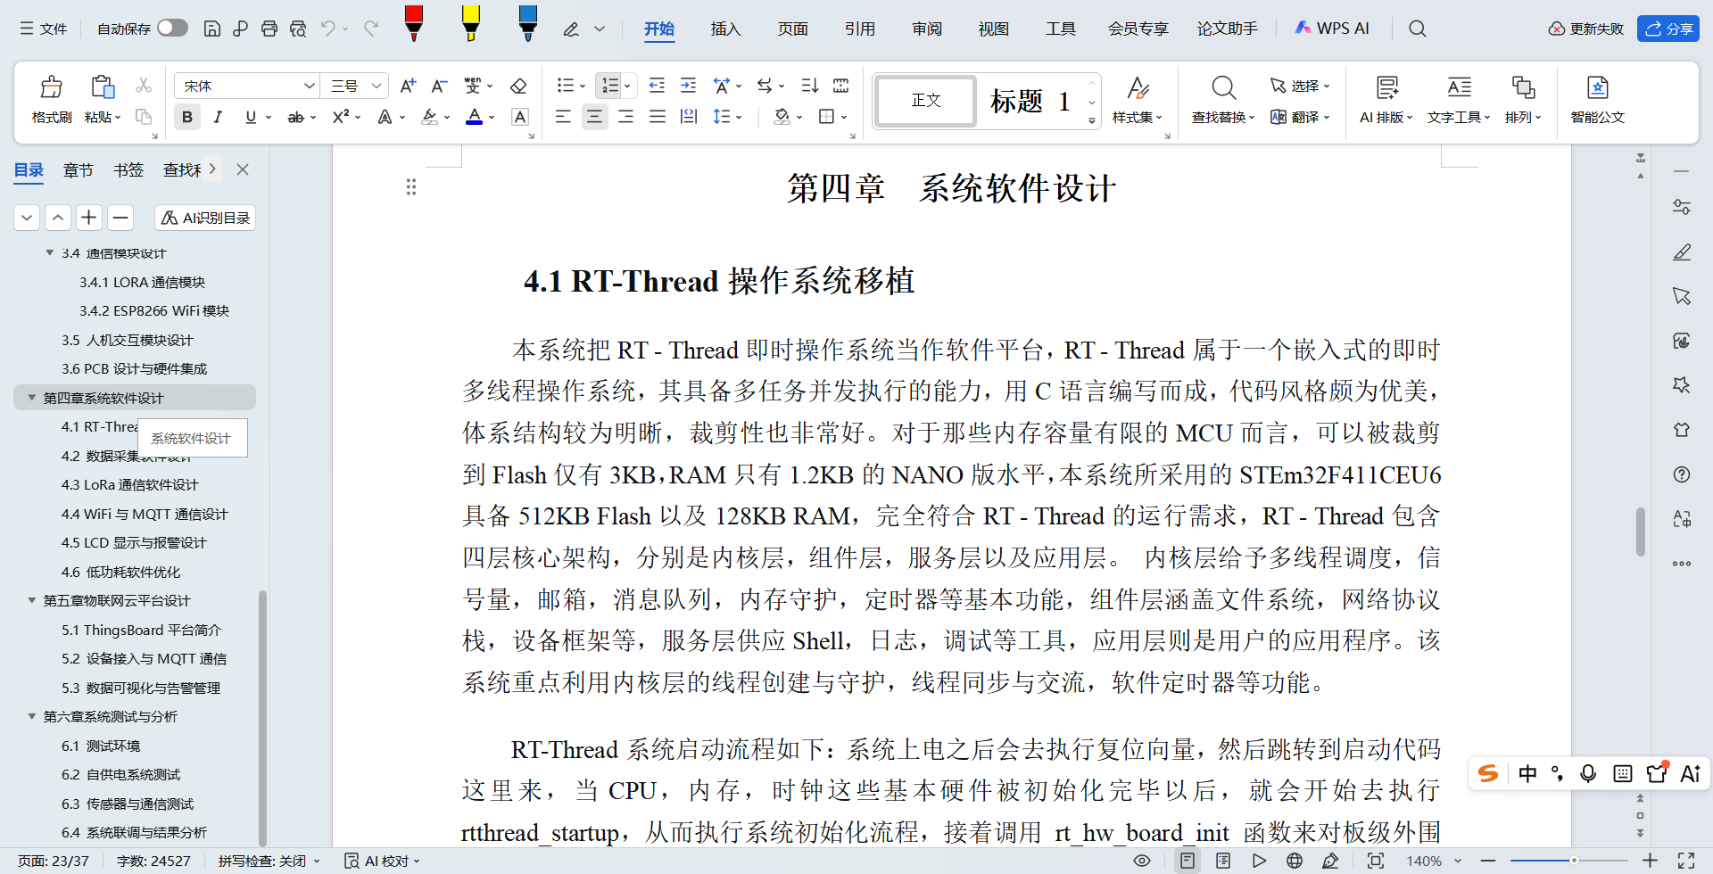Click the 分享 share button
Image resolution: width=1713 pixels, height=874 pixels.
[x=1668, y=29]
